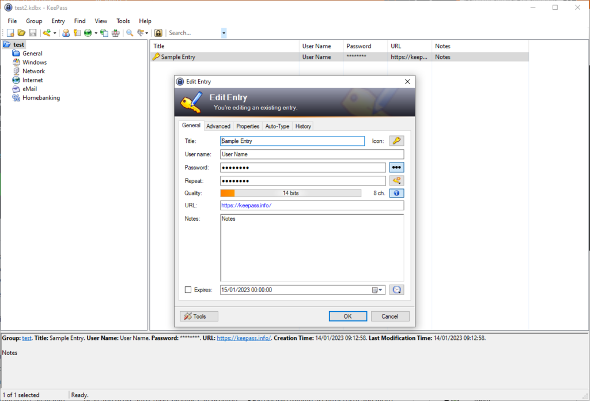Viewport: 590px width, 401px height.
Task: Click the URL column header
Action: click(x=410, y=46)
